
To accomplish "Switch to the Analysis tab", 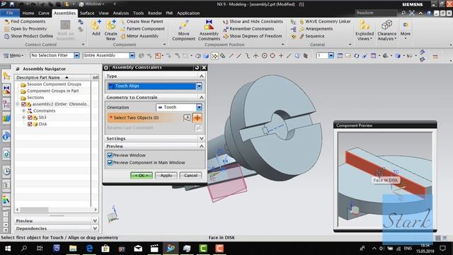I will coord(121,13).
